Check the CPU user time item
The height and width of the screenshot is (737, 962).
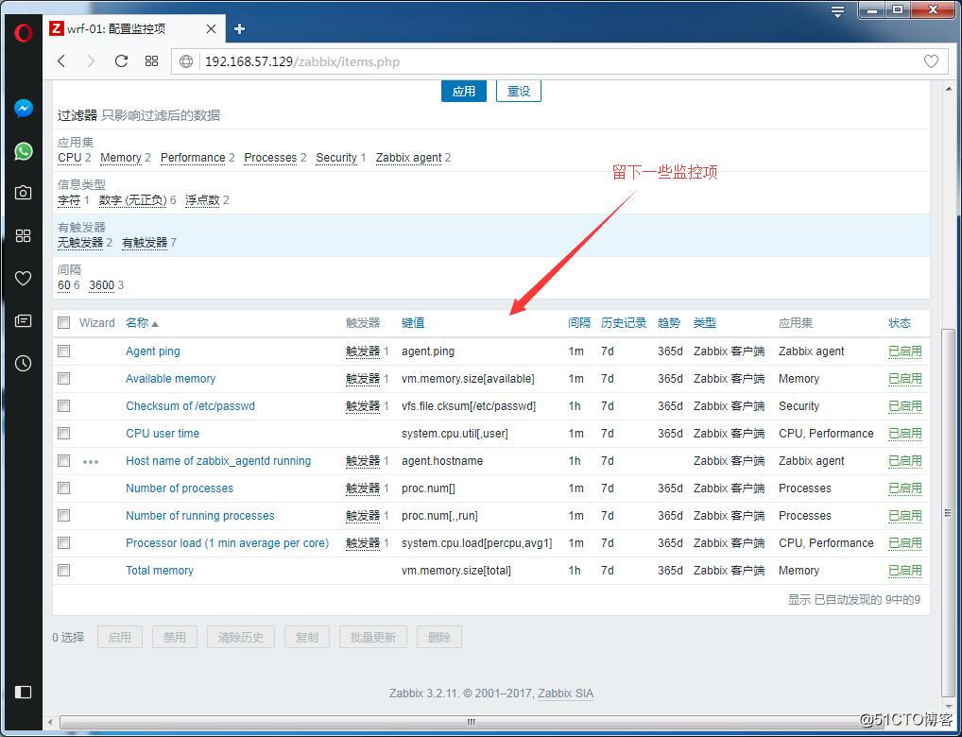(x=64, y=434)
